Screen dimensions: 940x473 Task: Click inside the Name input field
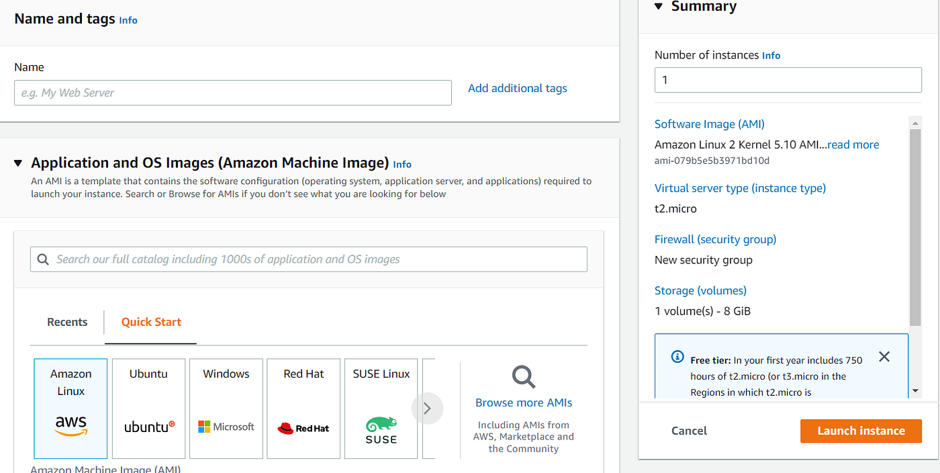[232, 92]
